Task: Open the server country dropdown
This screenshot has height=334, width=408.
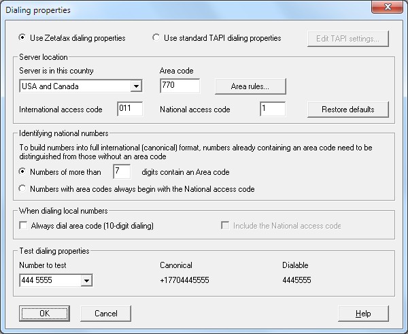Action: click(x=136, y=86)
